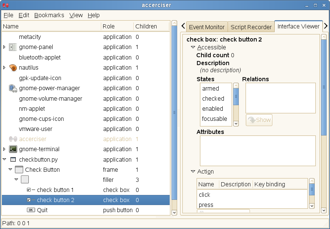Screen dimensions: 330x229
Task: Select the bluetooth-applet row
Action: click(x=86, y=57)
